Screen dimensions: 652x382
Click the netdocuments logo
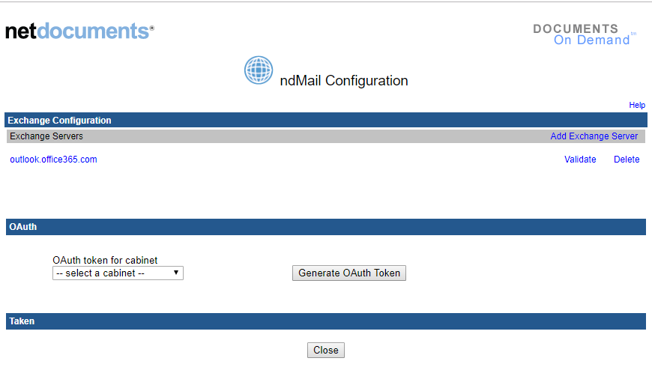click(x=79, y=31)
